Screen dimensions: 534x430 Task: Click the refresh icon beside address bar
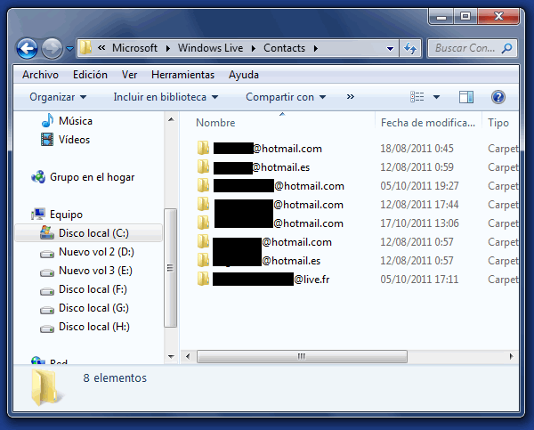tap(410, 48)
